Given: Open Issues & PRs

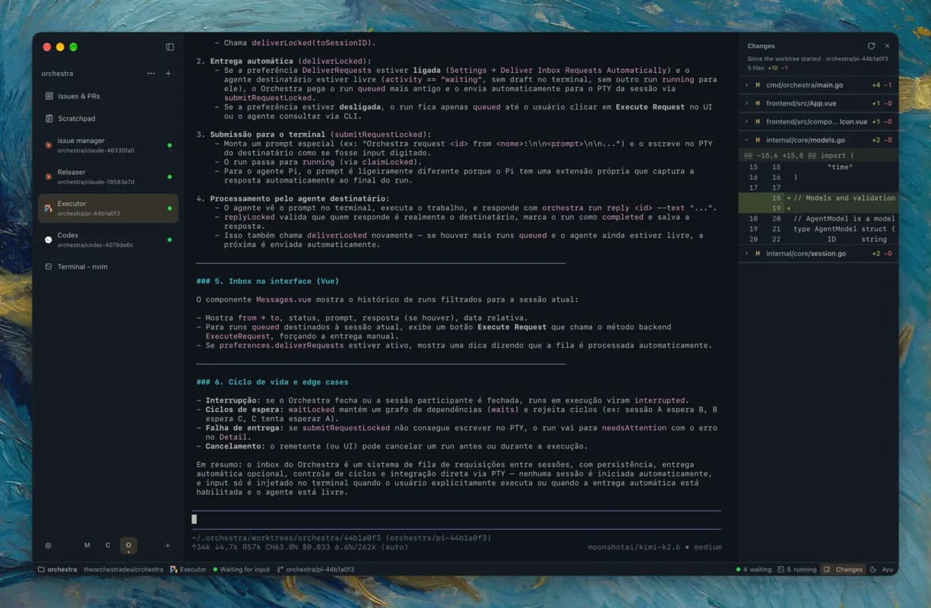Looking at the screenshot, I should (108, 97).
